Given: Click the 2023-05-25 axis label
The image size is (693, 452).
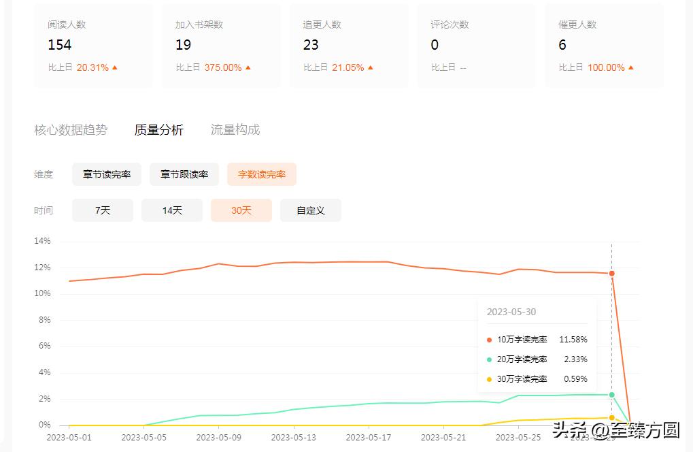Looking at the screenshot, I should click(518, 438).
